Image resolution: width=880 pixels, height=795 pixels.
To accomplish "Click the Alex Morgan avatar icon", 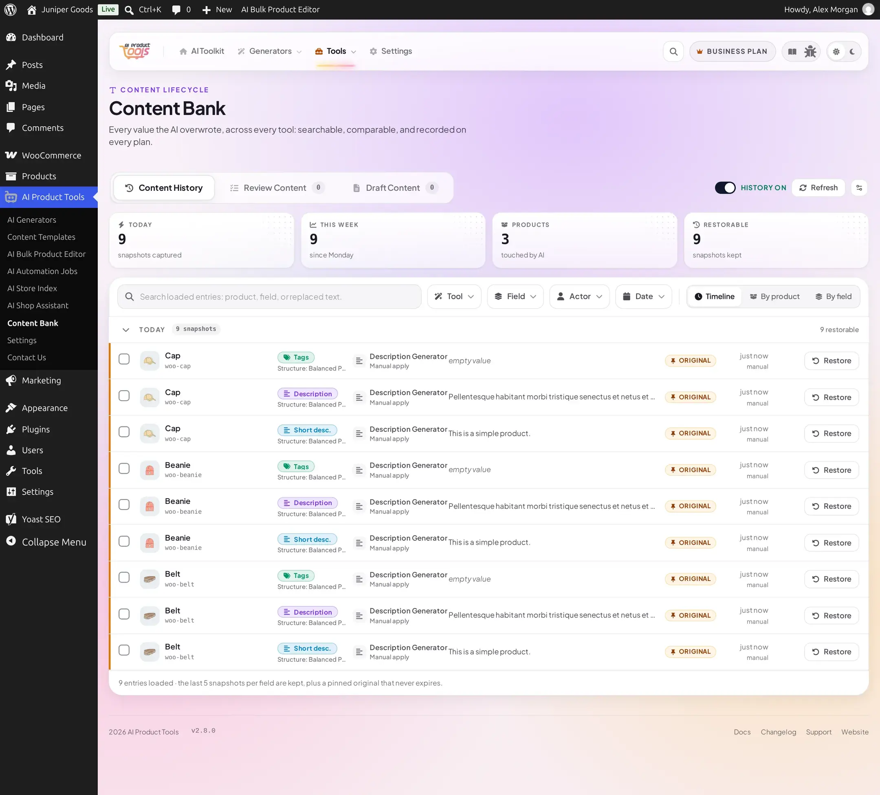I will tap(869, 10).
